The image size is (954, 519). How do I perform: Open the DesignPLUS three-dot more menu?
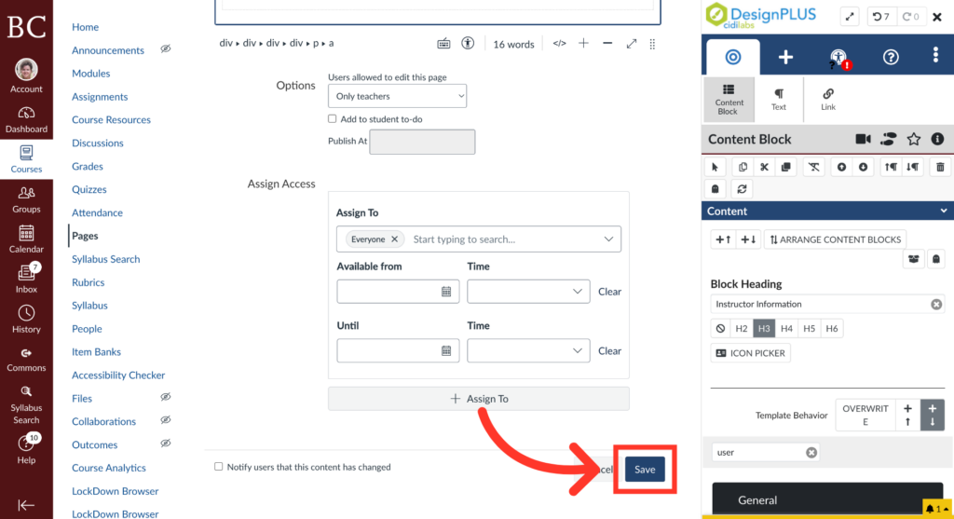935,55
